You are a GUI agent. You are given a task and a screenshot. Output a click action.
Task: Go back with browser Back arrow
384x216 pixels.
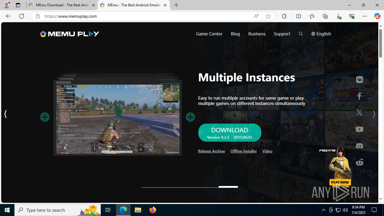8,16
